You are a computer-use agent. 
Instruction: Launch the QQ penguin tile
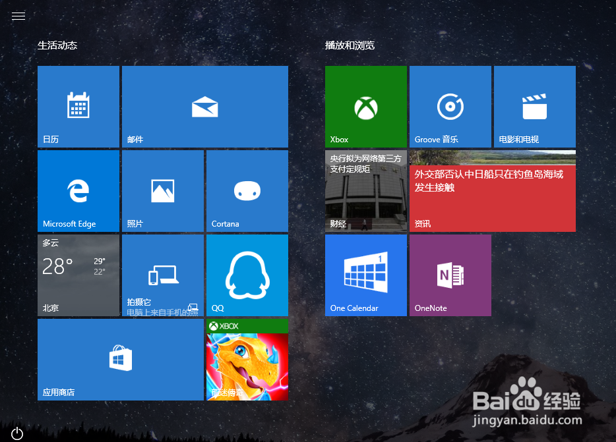click(247, 275)
